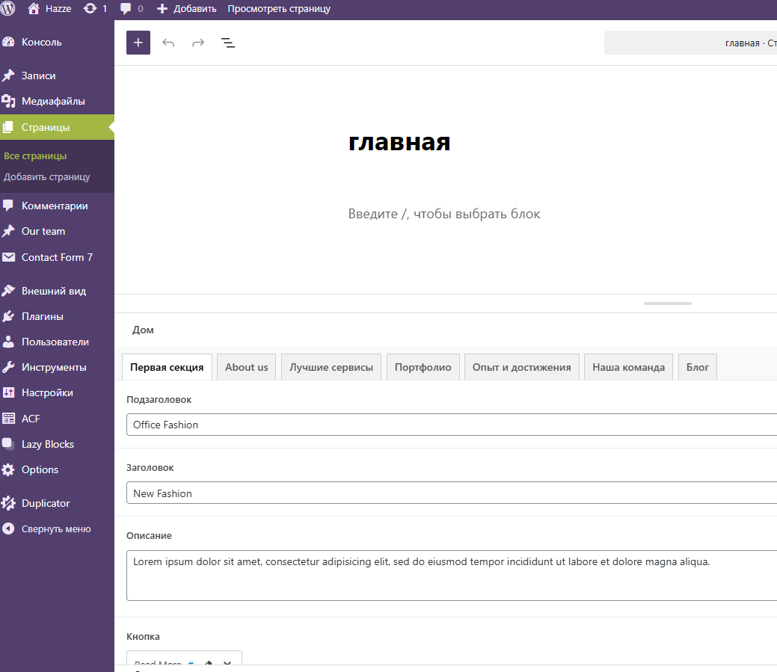Click the empty block placeholder paragraph

tap(444, 214)
